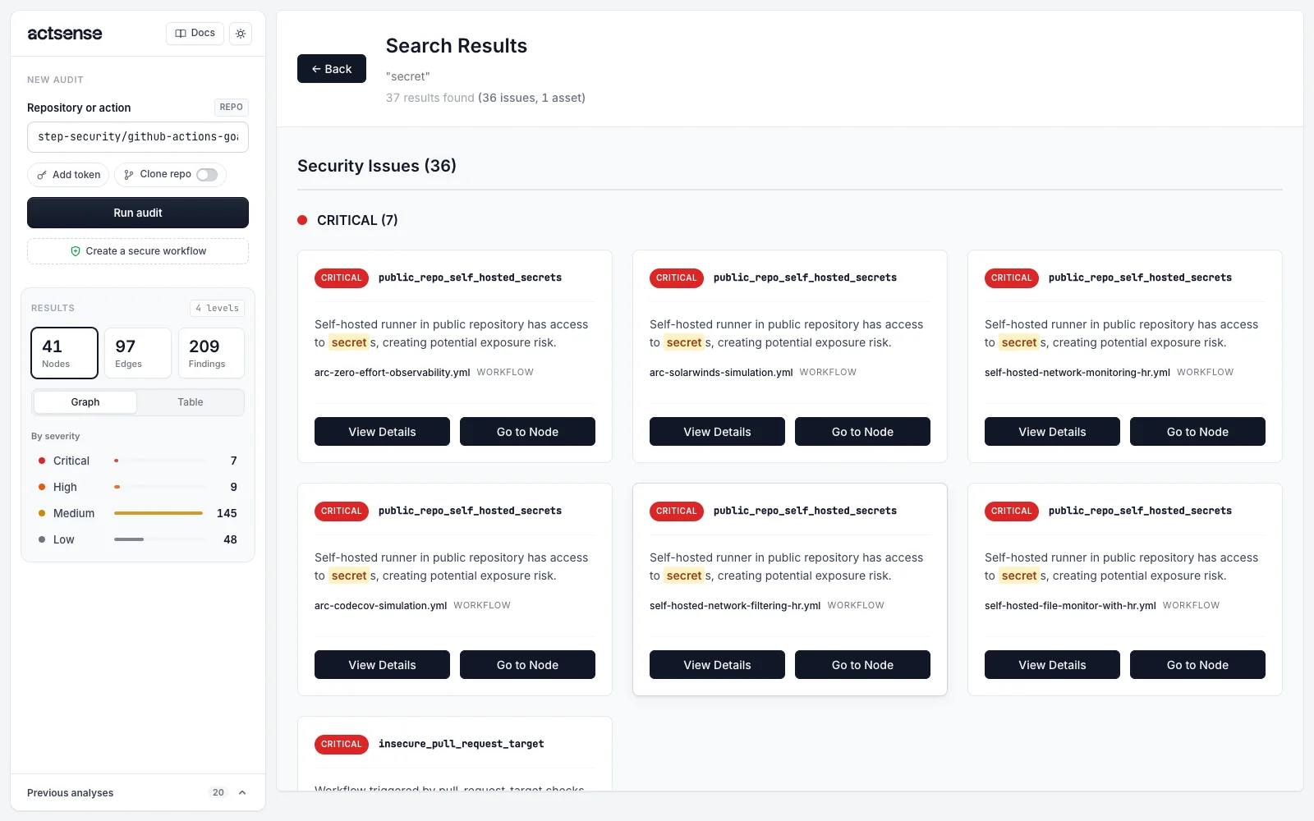Screen dimensions: 1314x821
Task: Go to Node for arc-zero-effort-observability.yml
Action: coord(527,432)
